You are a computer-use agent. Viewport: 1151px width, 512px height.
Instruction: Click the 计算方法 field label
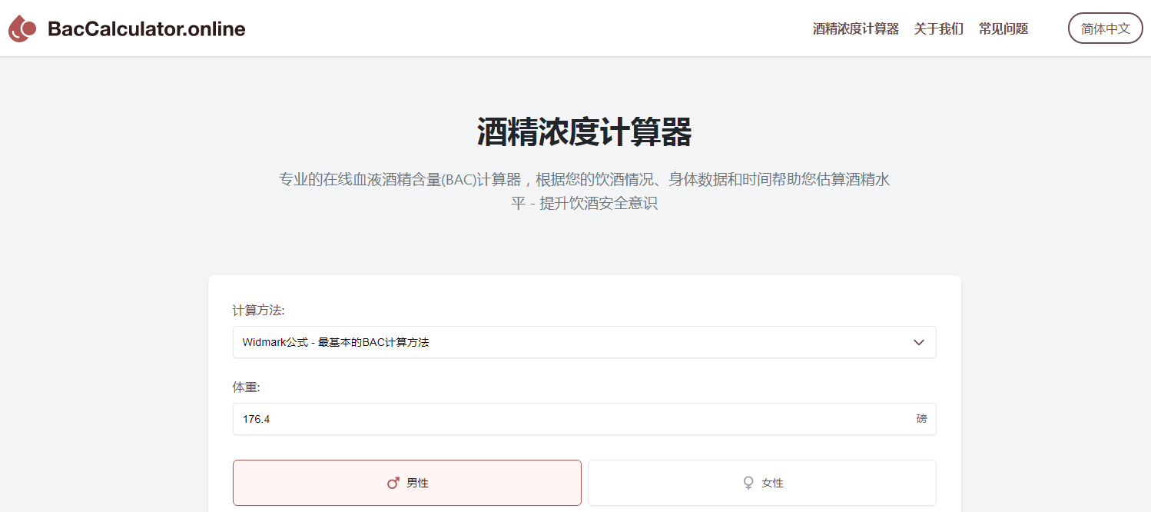[258, 311]
